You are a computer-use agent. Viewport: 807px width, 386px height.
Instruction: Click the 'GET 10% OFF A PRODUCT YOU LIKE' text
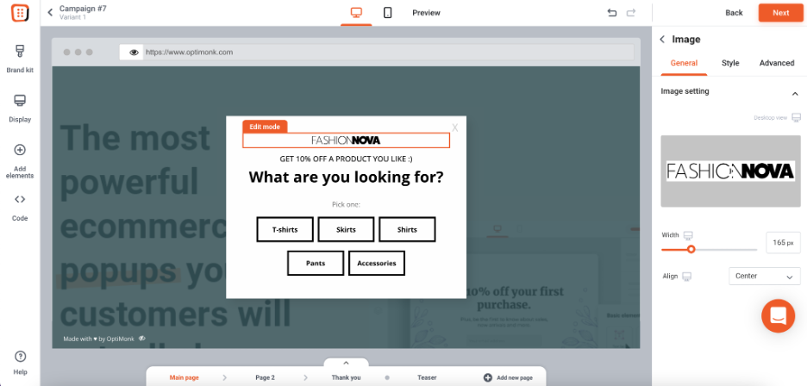coord(346,159)
